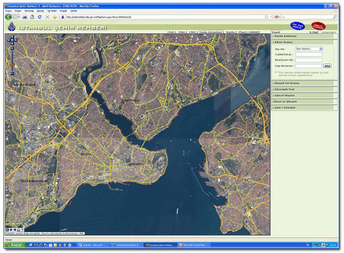Click the red starburst badge
The height and width of the screenshot is (253, 344).
[318, 26]
